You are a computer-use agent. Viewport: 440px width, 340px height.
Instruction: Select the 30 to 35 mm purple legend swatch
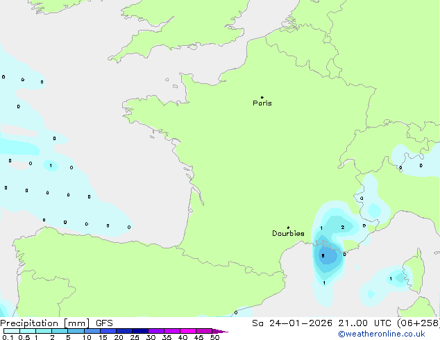point(156,331)
